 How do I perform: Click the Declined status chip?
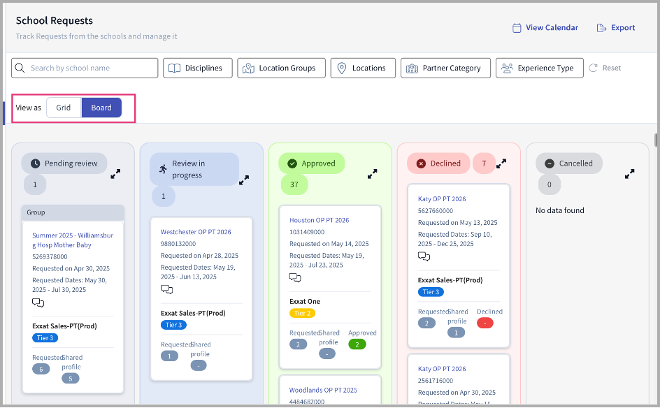tap(438, 163)
